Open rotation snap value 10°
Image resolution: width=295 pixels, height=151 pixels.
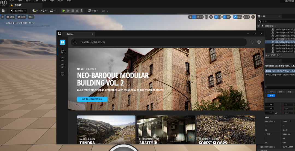click(x=228, y=17)
